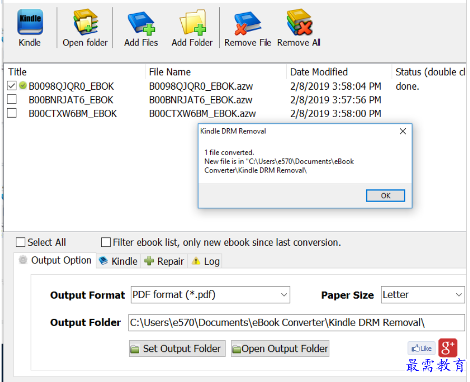Click the Kindle toolbar icon
Screen dimensions: 470x382
[30, 22]
